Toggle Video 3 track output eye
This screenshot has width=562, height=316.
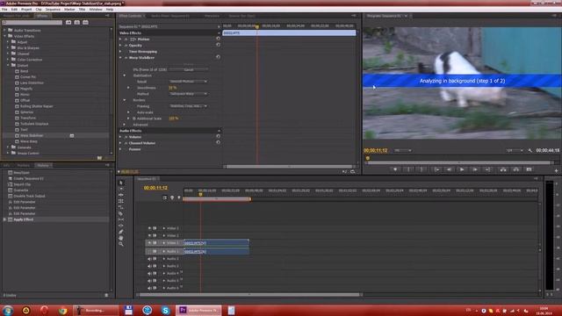click(x=149, y=228)
